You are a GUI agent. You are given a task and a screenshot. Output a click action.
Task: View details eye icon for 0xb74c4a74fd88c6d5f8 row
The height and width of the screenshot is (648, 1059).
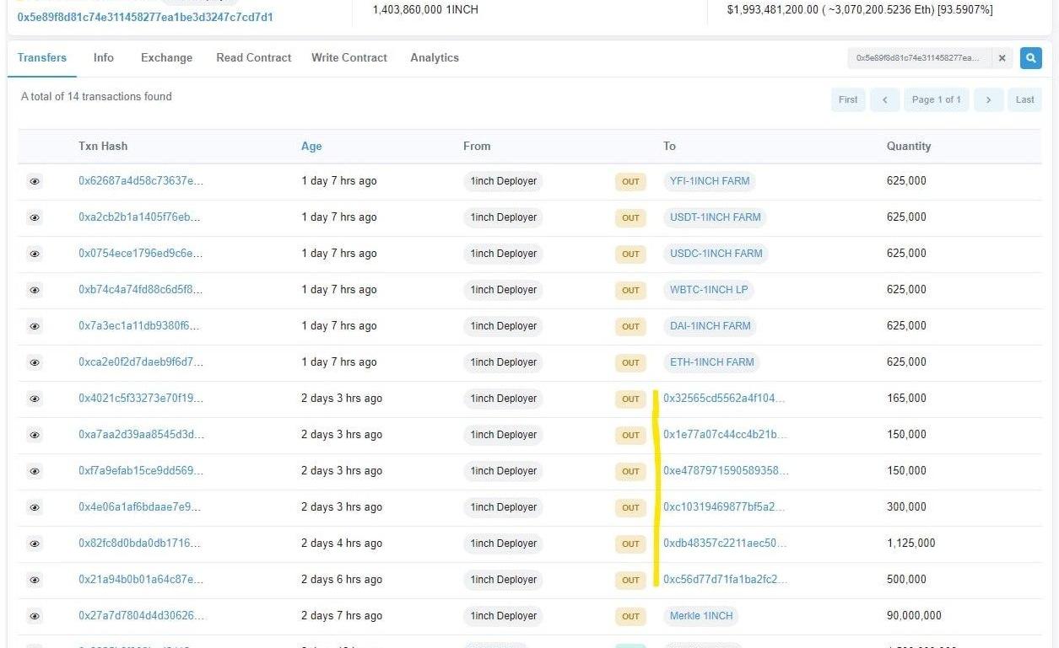(35, 290)
